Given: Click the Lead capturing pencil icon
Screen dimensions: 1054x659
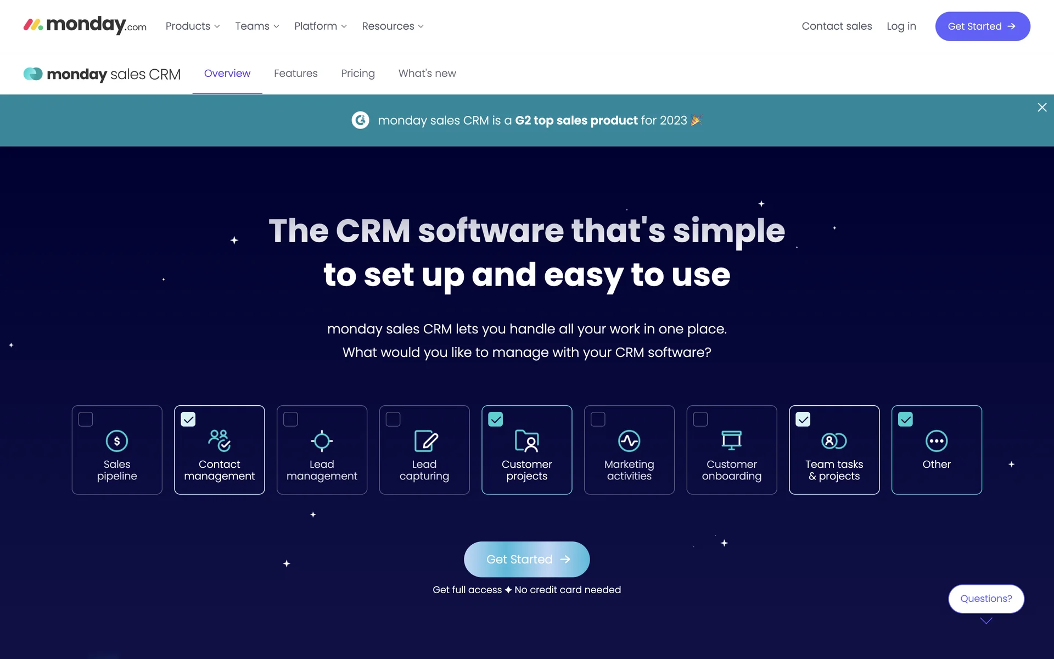Looking at the screenshot, I should point(425,440).
